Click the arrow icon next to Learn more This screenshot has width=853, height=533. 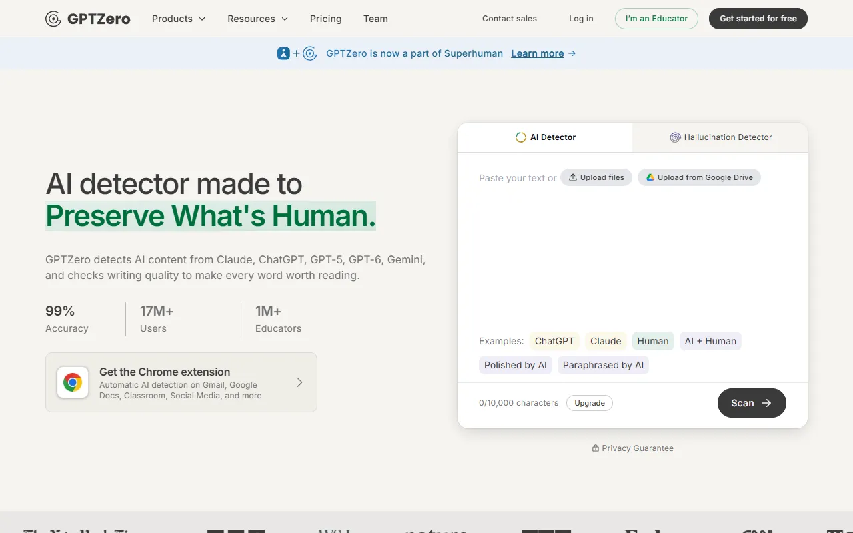[x=572, y=53]
